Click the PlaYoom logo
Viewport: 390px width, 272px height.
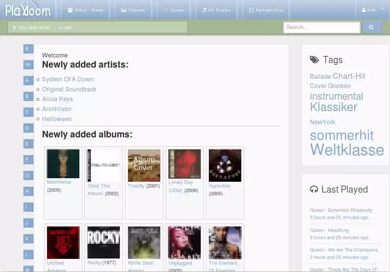28,9
